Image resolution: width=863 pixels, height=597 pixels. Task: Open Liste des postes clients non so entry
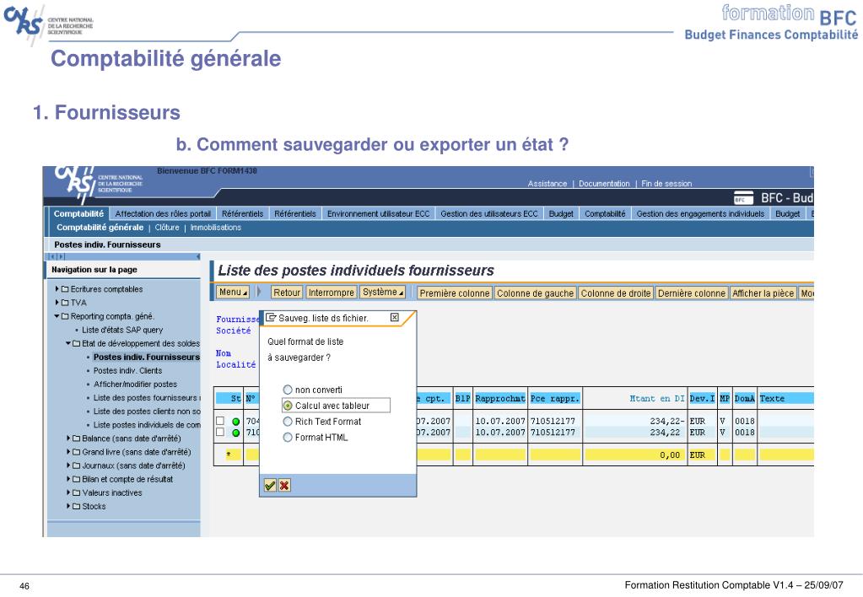coord(147,411)
